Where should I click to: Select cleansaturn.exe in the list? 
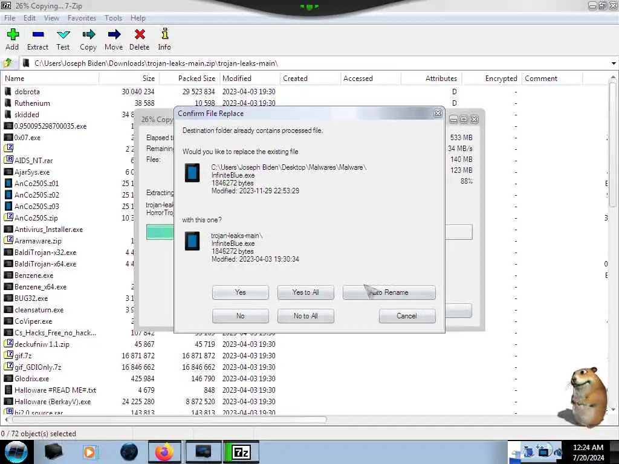(39, 310)
